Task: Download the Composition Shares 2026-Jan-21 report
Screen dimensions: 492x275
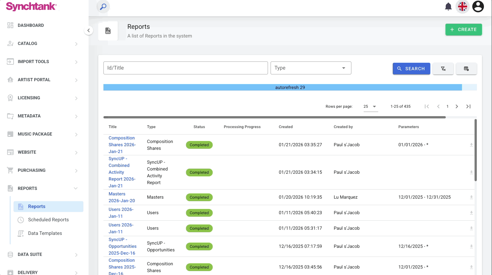Action: pyautogui.click(x=471, y=145)
